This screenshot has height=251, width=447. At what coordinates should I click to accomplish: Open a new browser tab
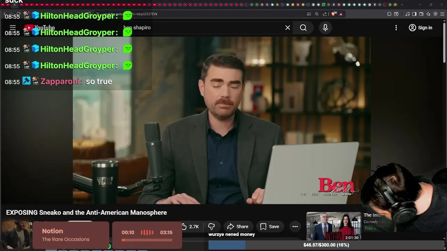coord(402,5)
